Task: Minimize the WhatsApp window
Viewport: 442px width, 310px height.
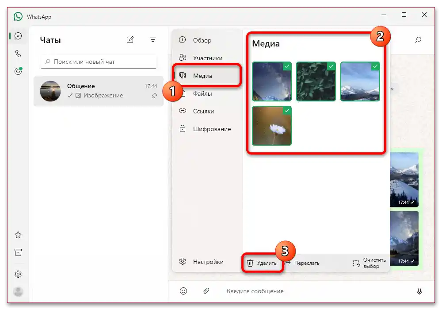Action: [x=384, y=15]
